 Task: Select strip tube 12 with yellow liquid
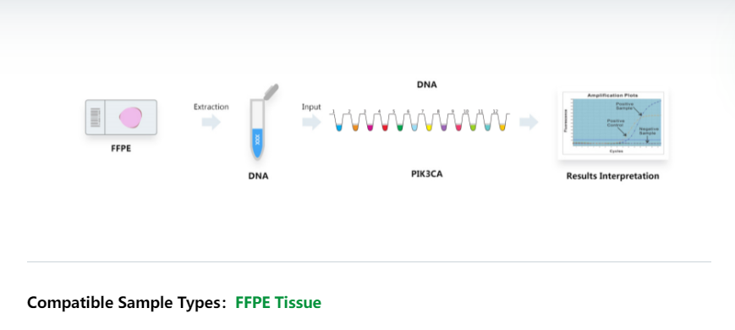point(502,123)
